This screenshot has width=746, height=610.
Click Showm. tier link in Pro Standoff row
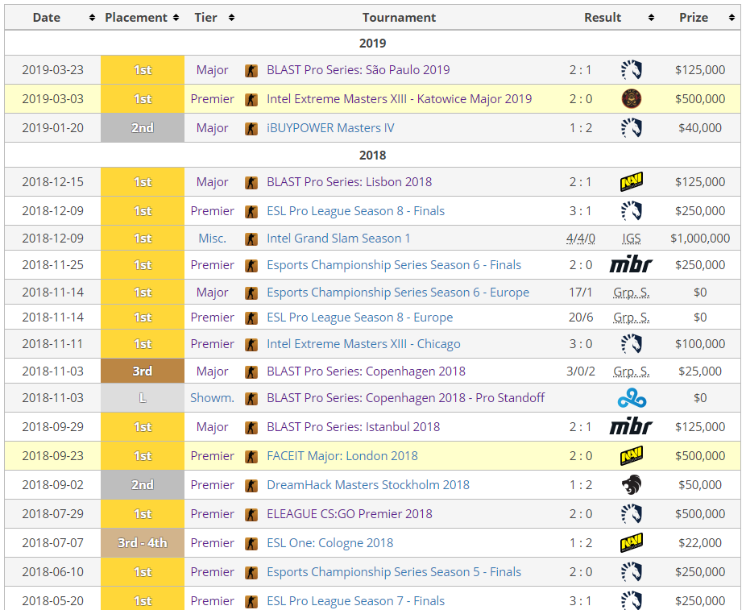coord(212,398)
